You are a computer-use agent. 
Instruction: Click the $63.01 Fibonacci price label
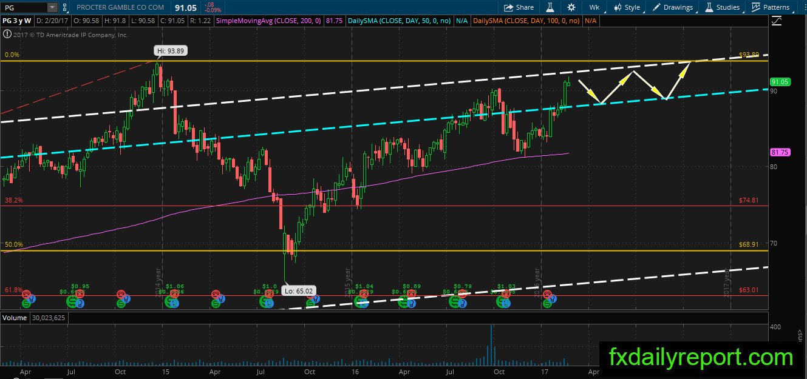coord(749,290)
